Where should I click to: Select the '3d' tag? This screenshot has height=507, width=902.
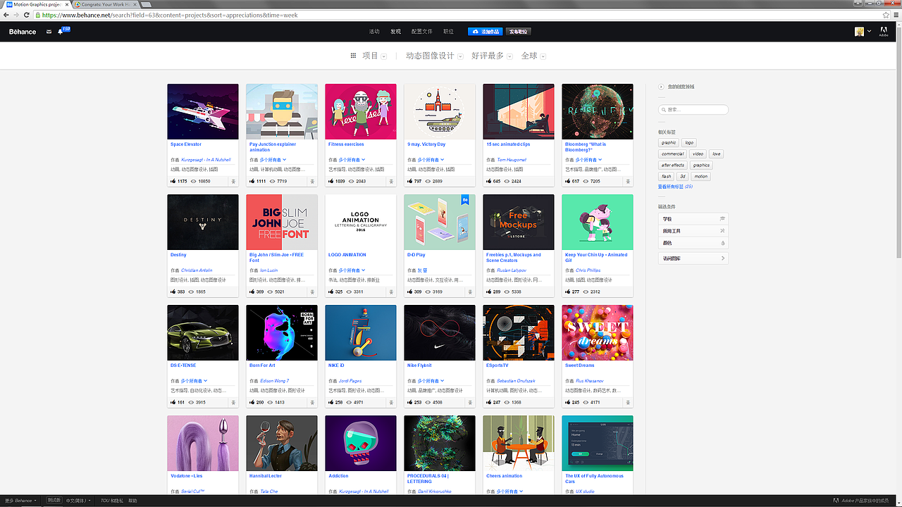coord(683,177)
